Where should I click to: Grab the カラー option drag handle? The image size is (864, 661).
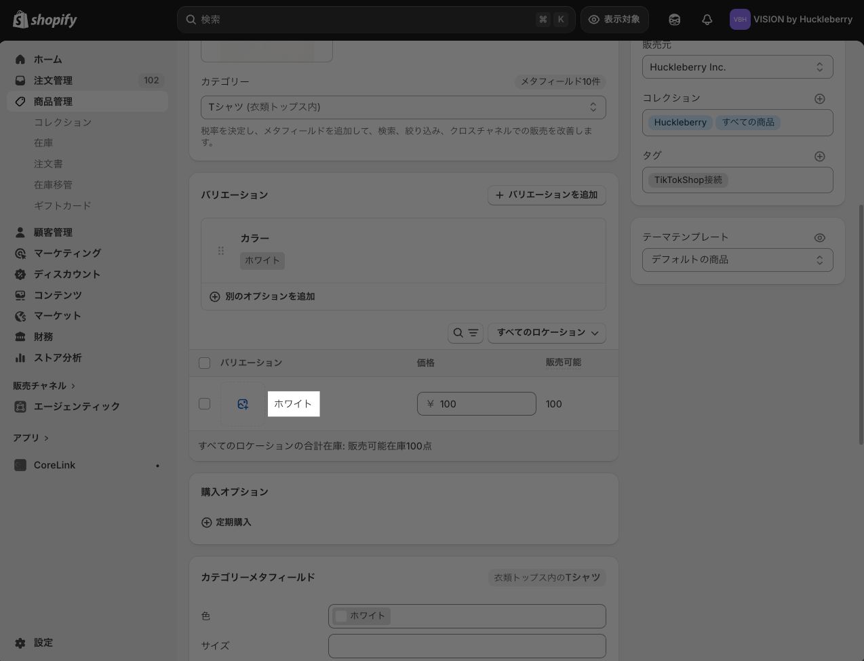click(220, 251)
